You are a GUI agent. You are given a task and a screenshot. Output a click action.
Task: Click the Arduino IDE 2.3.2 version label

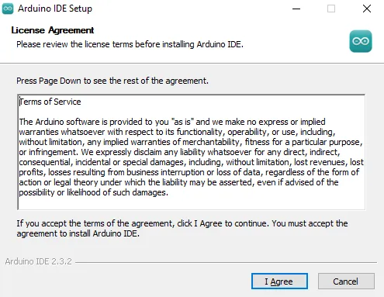[x=38, y=261]
